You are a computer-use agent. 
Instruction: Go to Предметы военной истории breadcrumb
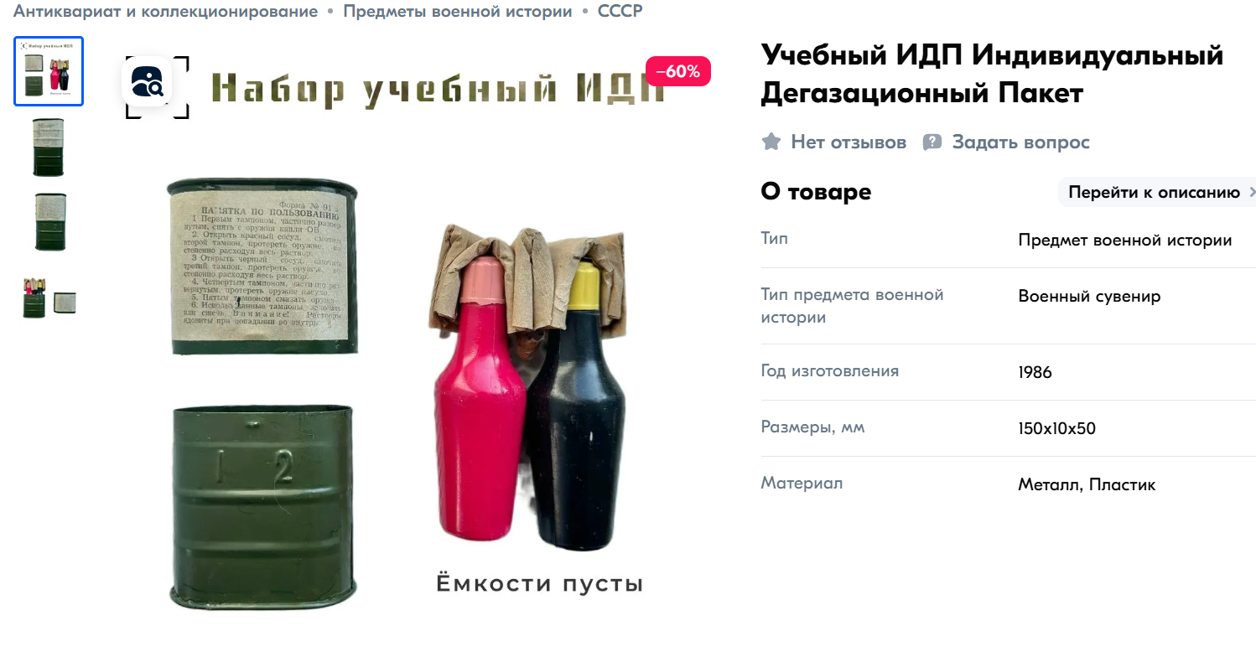[x=458, y=12]
